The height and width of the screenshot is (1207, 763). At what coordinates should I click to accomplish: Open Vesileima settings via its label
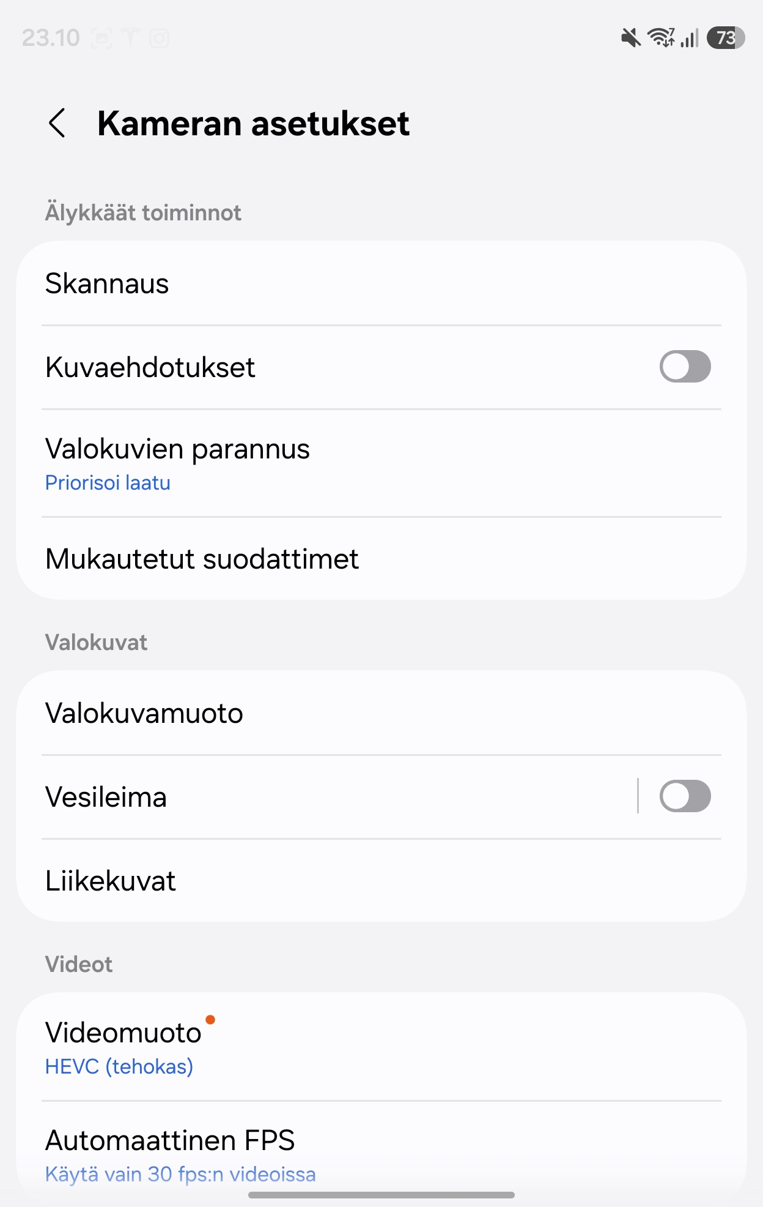point(106,797)
